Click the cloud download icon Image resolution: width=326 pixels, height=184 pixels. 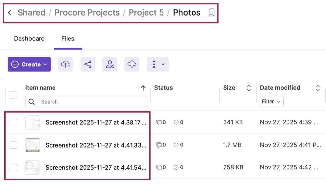click(x=132, y=64)
